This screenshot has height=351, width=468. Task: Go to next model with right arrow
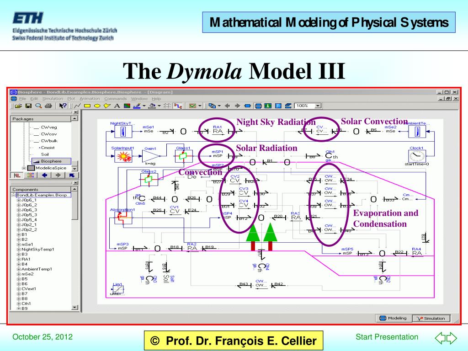237,106
